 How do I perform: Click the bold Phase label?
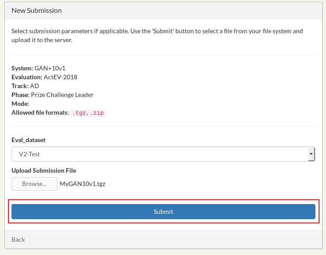click(x=20, y=95)
